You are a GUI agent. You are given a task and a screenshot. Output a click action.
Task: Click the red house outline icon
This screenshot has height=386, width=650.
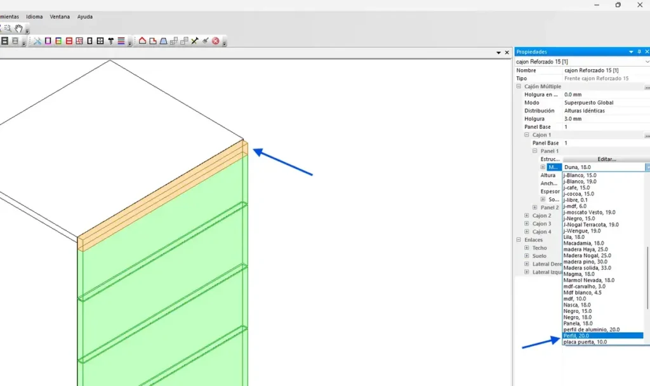[x=143, y=41]
